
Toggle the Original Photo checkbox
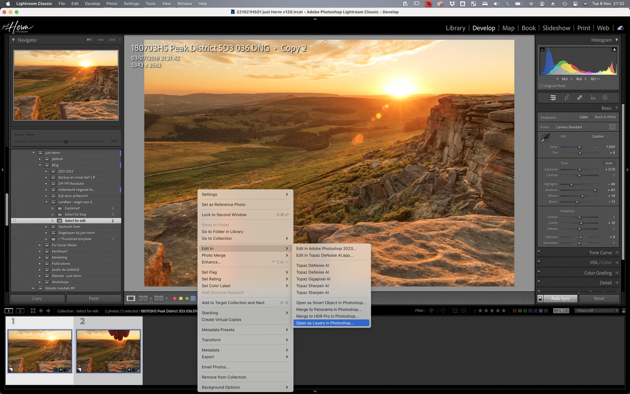point(541,86)
